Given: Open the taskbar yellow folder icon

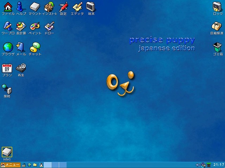Looking at the screenshot, I should (35, 165).
